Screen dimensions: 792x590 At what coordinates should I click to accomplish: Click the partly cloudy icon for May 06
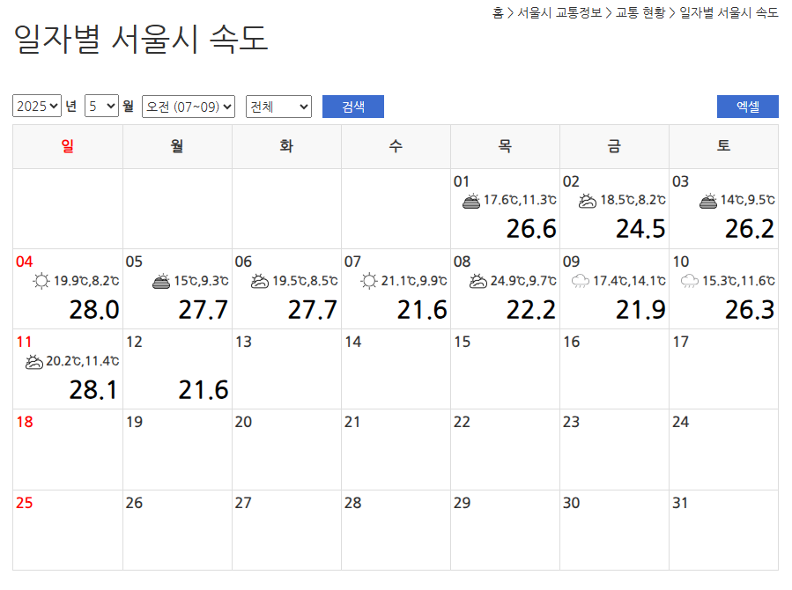point(260,281)
